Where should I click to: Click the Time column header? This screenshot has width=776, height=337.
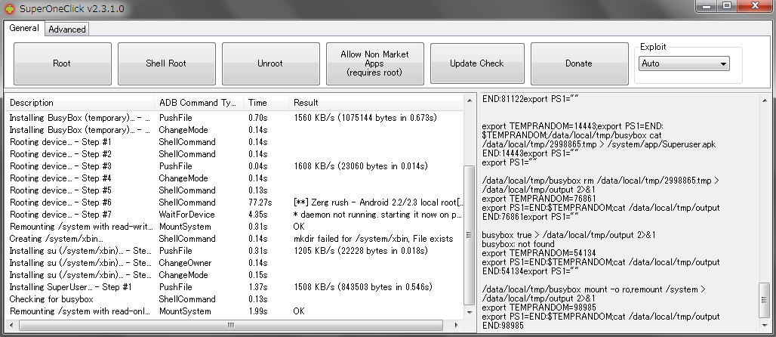coord(265,103)
